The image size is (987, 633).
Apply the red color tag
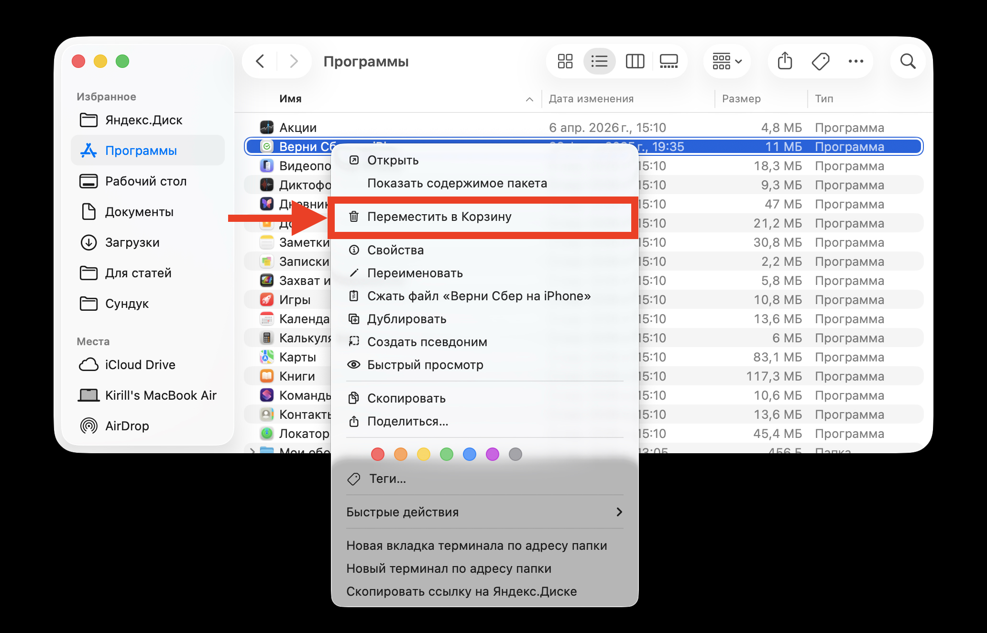378,454
